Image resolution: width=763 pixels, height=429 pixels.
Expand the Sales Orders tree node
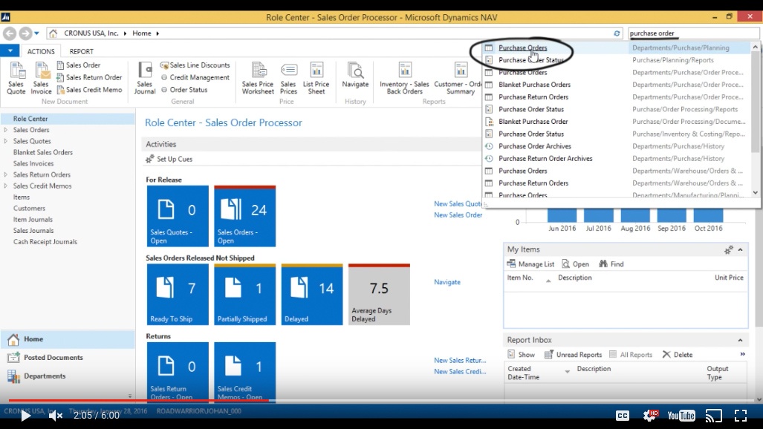[6, 130]
